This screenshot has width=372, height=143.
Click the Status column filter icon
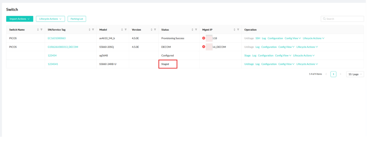196,30
